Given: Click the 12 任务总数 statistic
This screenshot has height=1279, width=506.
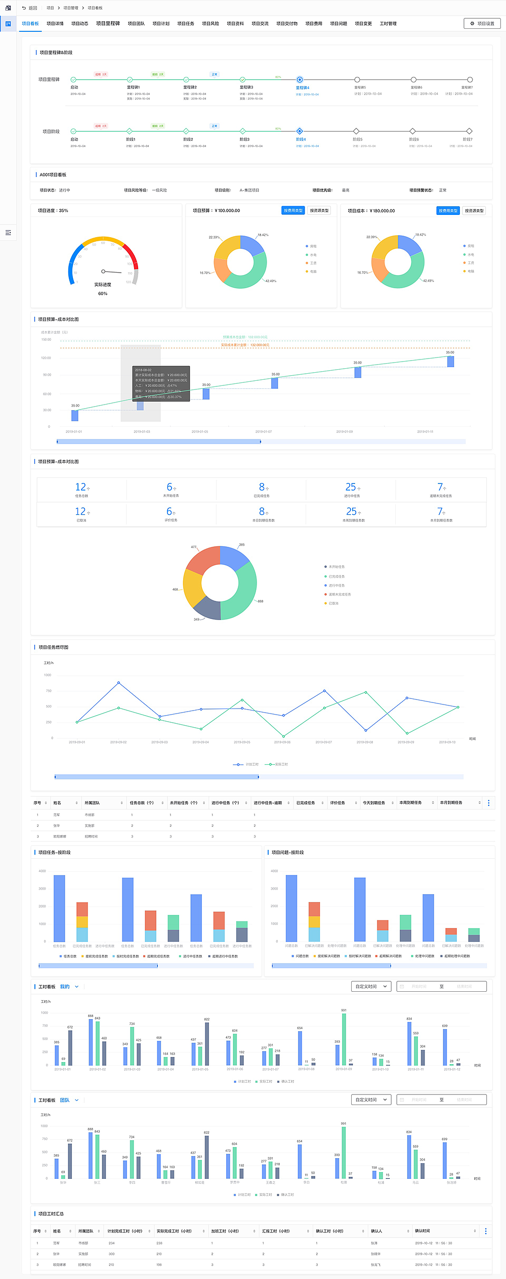Looking at the screenshot, I should point(82,489).
